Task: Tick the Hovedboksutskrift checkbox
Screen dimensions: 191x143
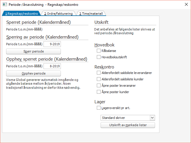Action: pos(99,57)
